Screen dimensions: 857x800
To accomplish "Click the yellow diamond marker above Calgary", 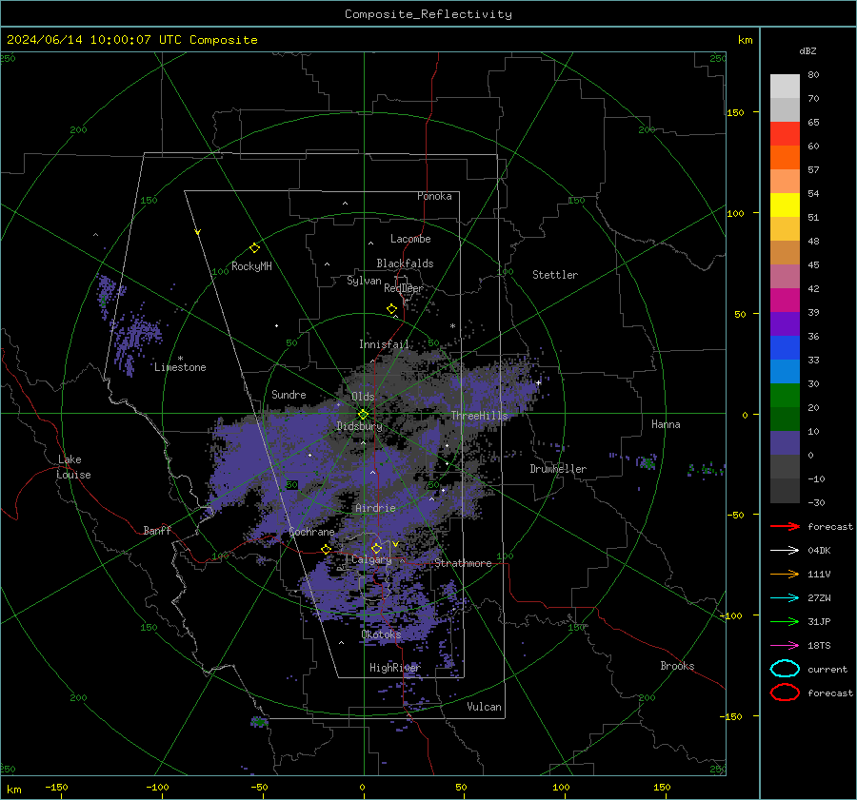I will pos(376,548).
